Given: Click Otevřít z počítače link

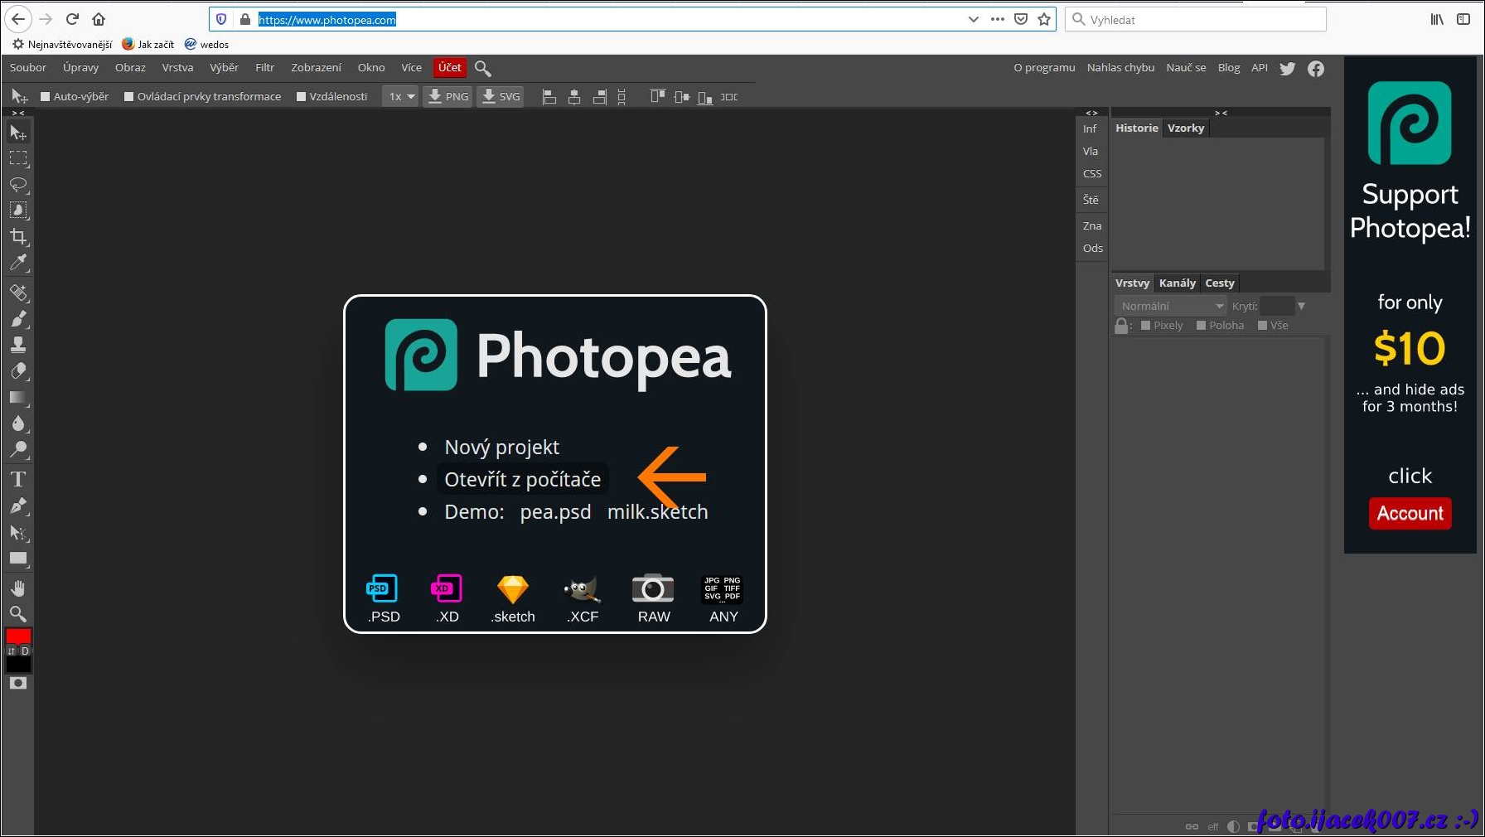Looking at the screenshot, I should (x=522, y=479).
